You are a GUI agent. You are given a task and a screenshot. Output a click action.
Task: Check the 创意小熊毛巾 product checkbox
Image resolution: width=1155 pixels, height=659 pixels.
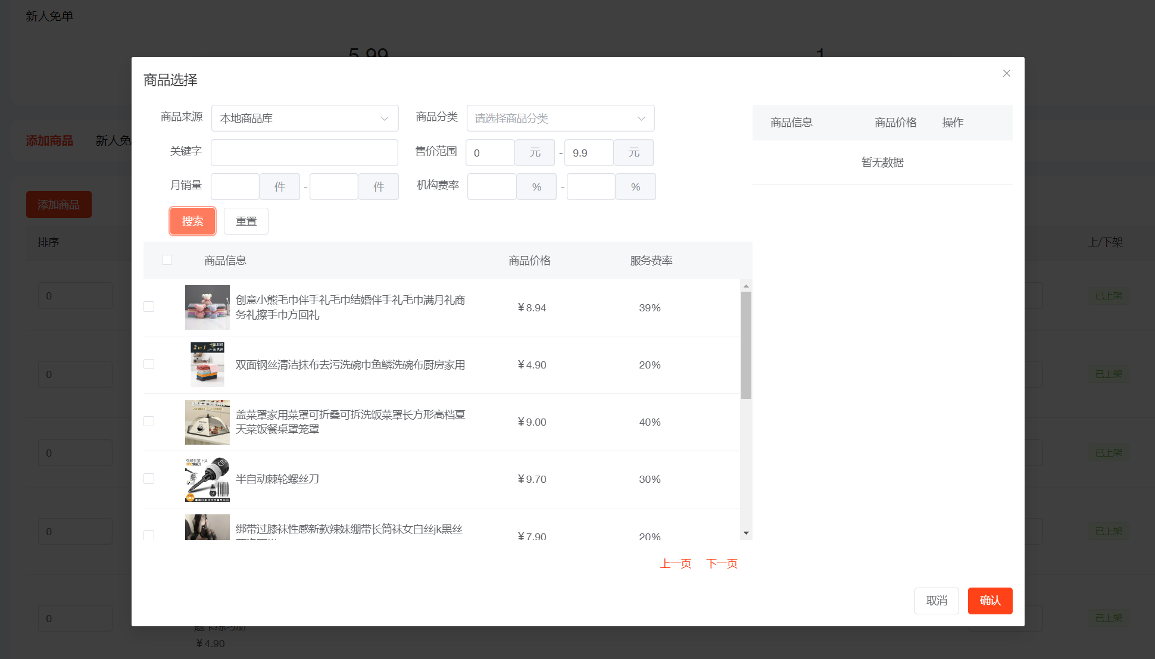click(149, 307)
